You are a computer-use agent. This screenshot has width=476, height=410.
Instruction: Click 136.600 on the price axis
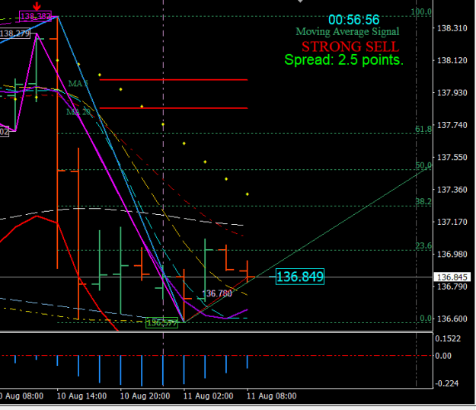click(452, 319)
